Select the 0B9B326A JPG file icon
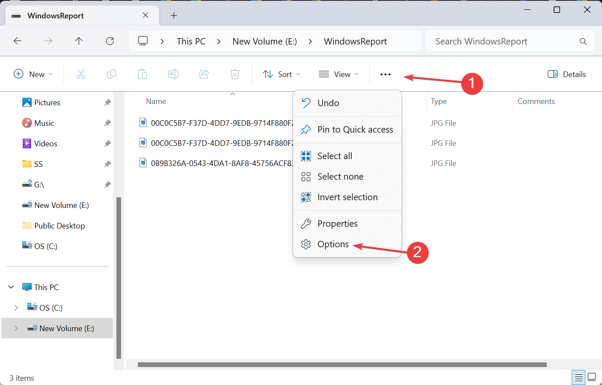The image size is (602, 385). (143, 163)
